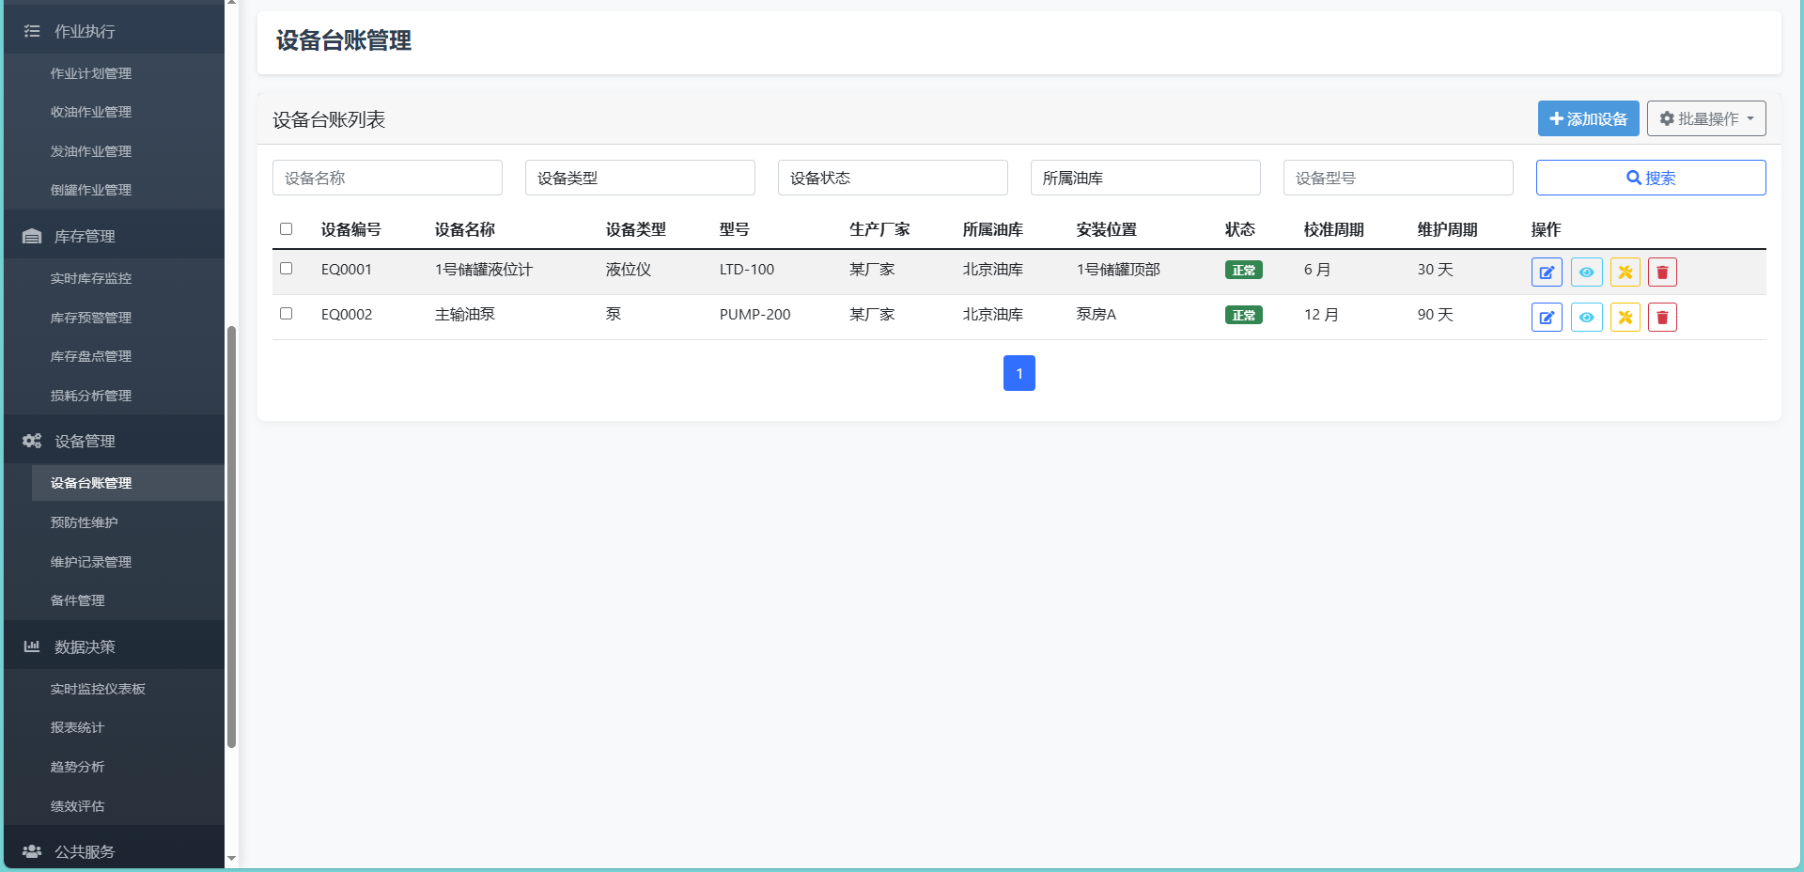The width and height of the screenshot is (1804, 872).
Task: Select the maintenance wrench icon for EQ0001
Action: (x=1625, y=272)
